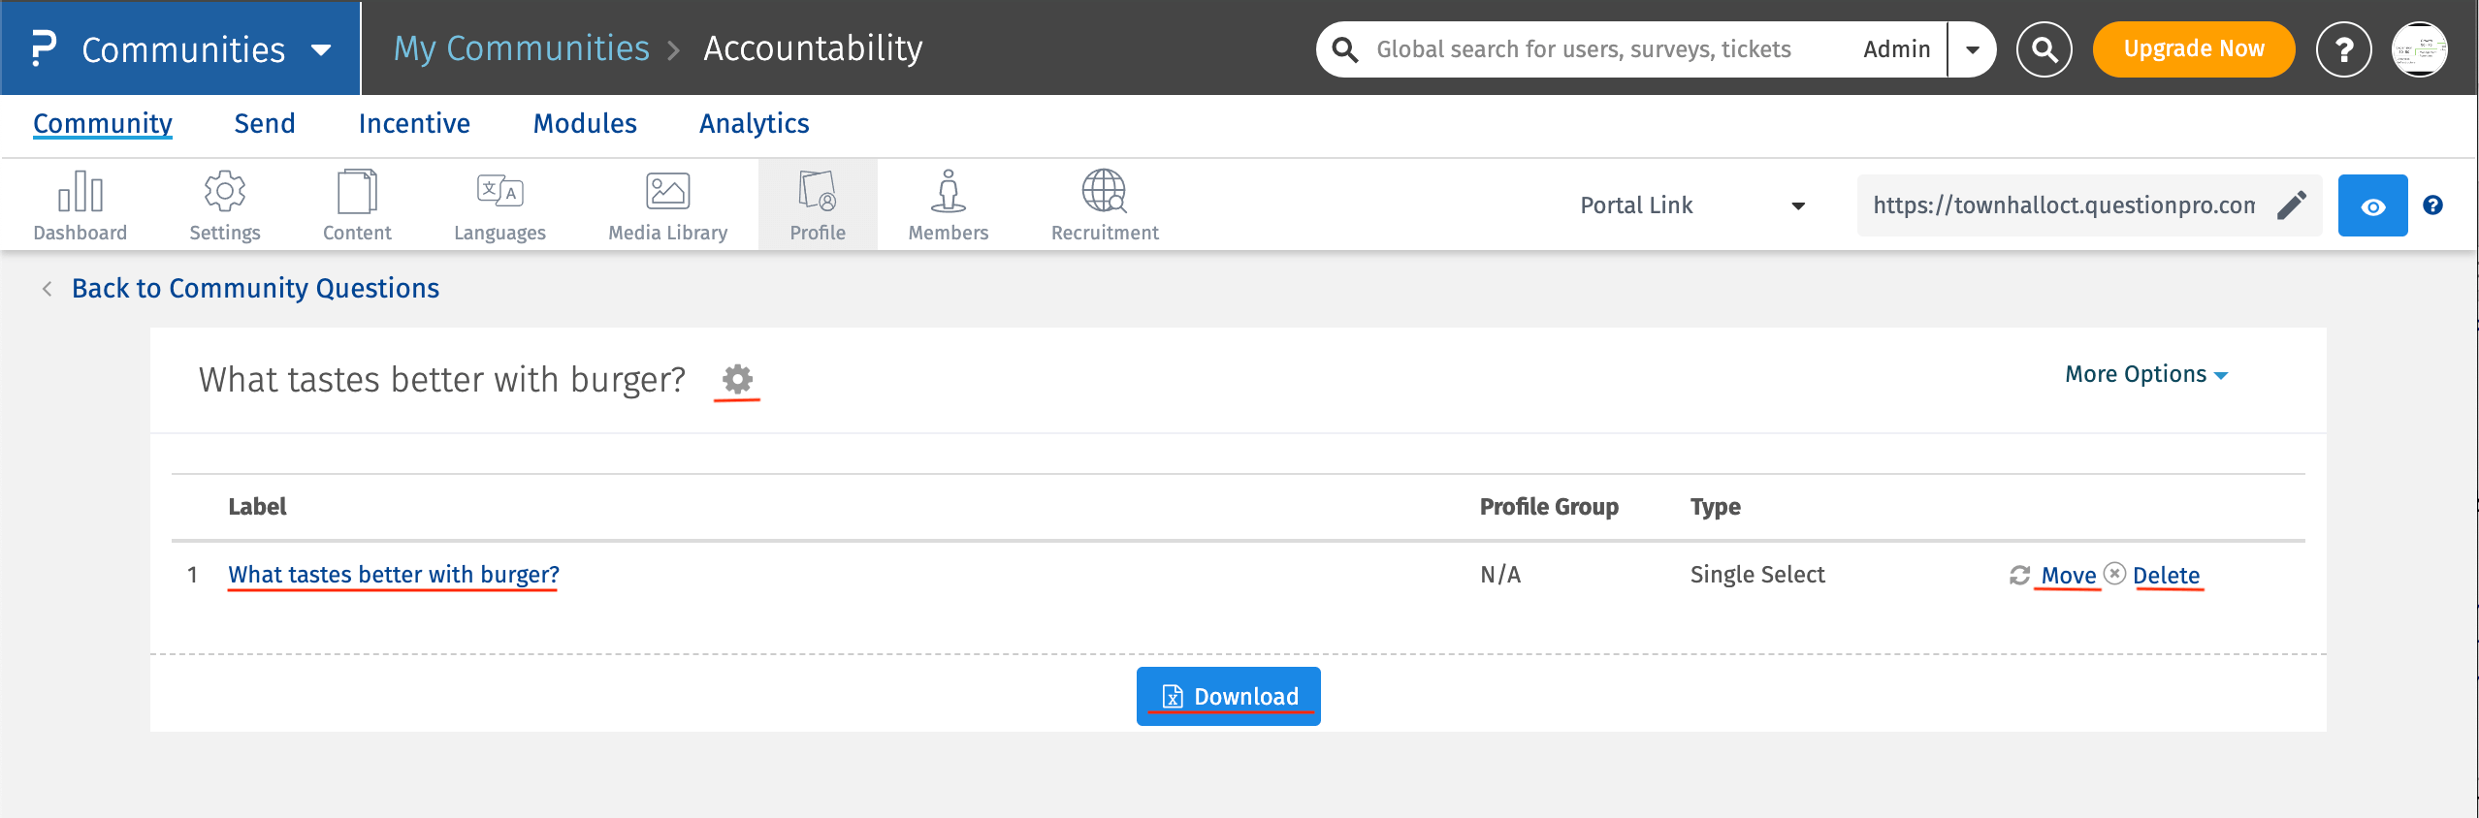2479x818 pixels.
Task: Click the Download button
Action: pyautogui.click(x=1228, y=696)
